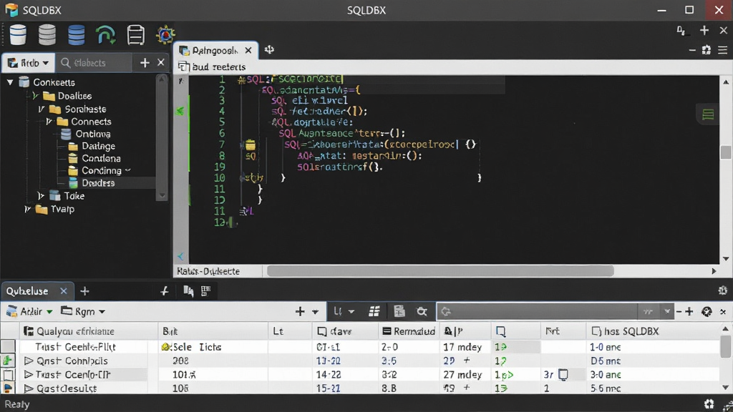Close the Palngoosh editor tab
The height and width of the screenshot is (412, 733).
coord(248,51)
